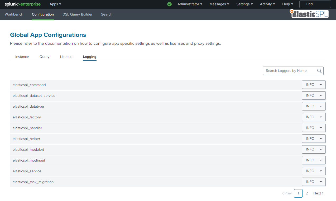Go to the Workbench page

click(14, 14)
